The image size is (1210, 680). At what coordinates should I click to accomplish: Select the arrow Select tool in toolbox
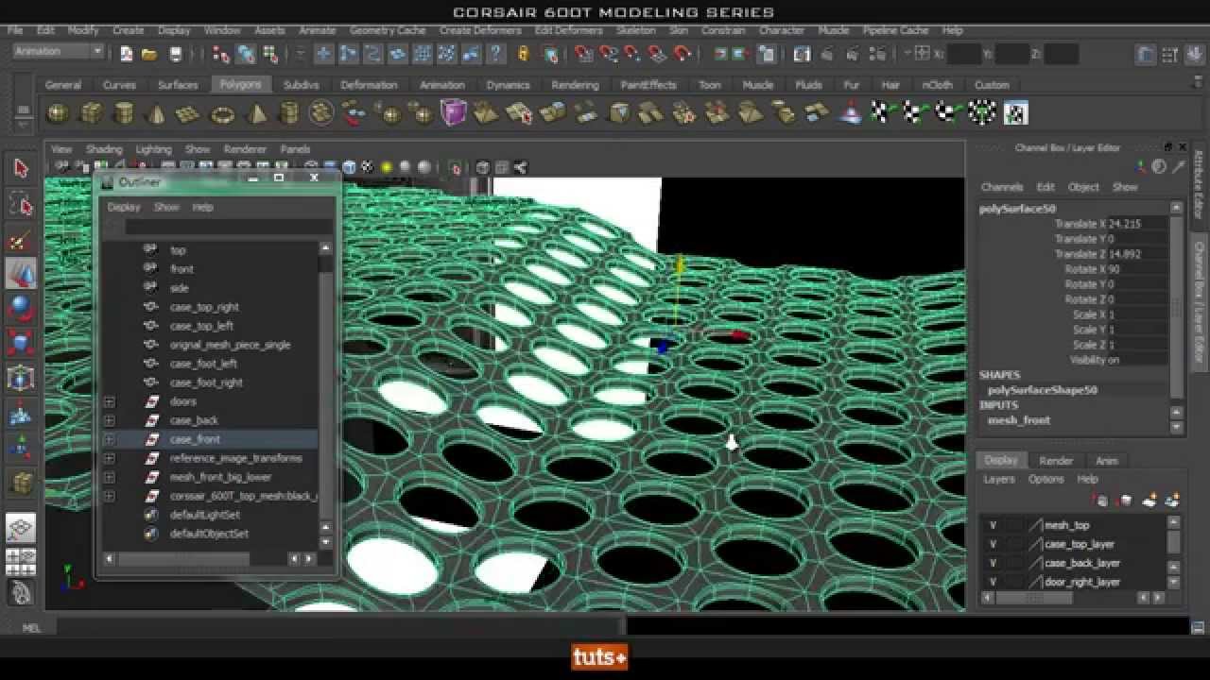21,169
